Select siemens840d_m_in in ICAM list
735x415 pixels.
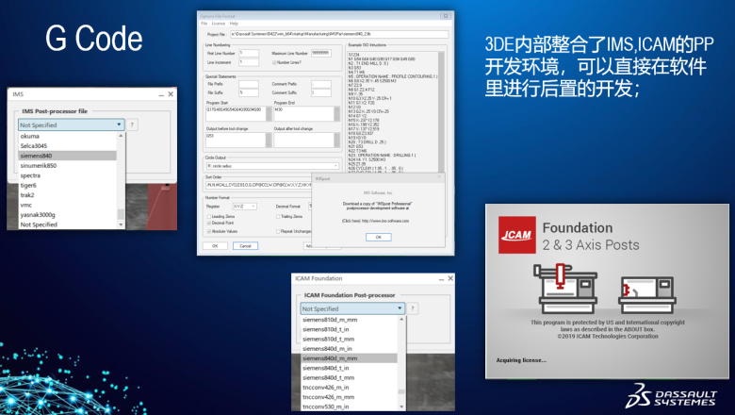tap(349, 349)
